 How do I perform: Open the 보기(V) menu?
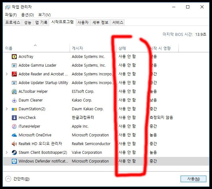44,15
